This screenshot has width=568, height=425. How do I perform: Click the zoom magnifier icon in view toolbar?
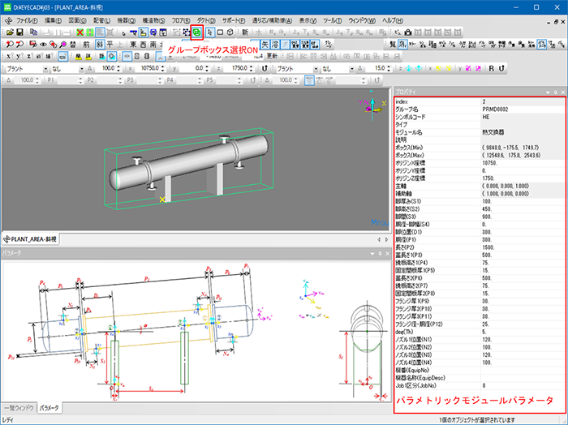(9, 44)
